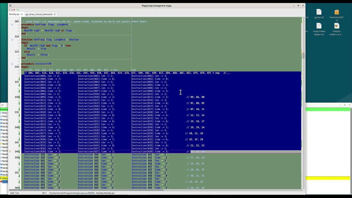Click the gutter hint icon beside GetFlags function
Screen dimensions: 352x198
[x=12, y=40]
